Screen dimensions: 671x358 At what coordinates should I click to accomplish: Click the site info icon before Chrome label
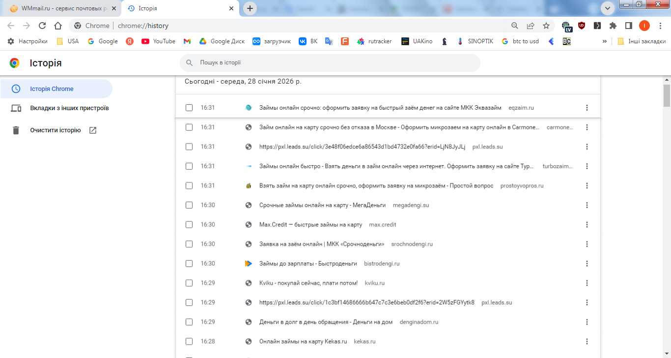pyautogui.click(x=78, y=26)
